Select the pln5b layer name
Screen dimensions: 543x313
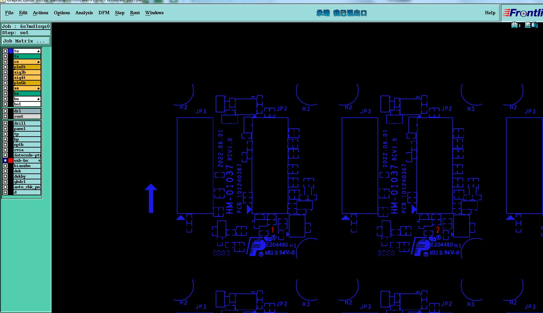click(x=27, y=83)
